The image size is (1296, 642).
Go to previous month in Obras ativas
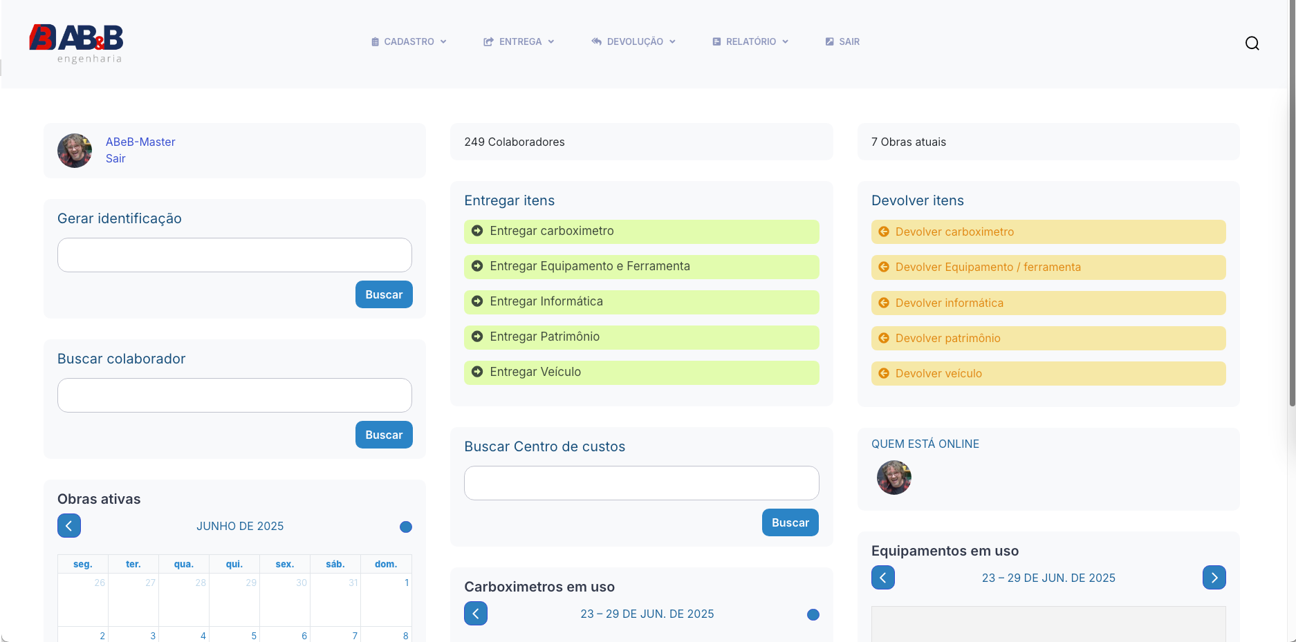(69, 526)
